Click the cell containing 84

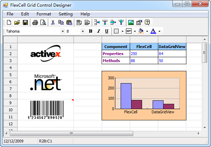pyautogui.click(x=172, y=54)
